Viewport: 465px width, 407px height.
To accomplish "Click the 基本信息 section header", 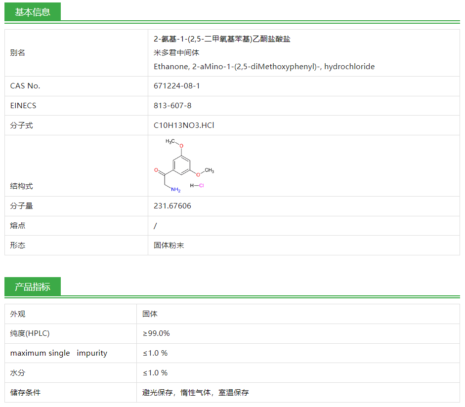I will click(33, 11).
